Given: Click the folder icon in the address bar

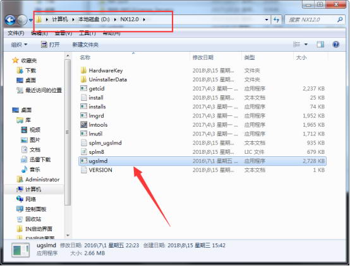Looking at the screenshot, I should [39, 20].
